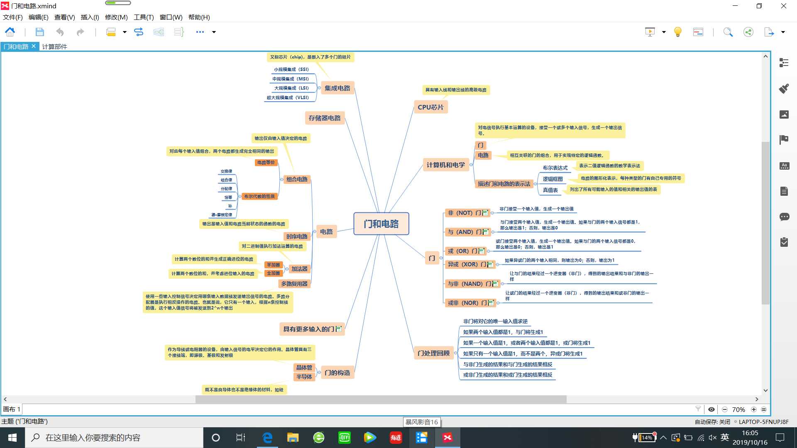Image resolution: width=797 pixels, height=448 pixels.
Task: Click the 画布 1 sheet label
Action: tap(12, 409)
